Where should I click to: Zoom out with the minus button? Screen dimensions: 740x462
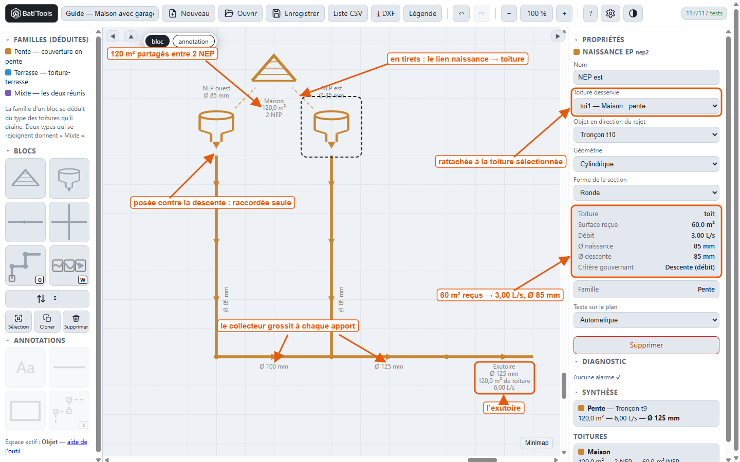tap(509, 13)
